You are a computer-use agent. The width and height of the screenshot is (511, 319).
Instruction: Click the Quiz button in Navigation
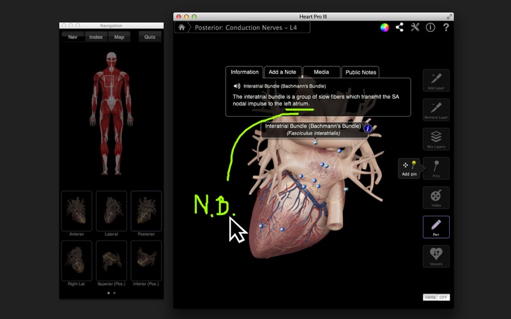(x=149, y=37)
